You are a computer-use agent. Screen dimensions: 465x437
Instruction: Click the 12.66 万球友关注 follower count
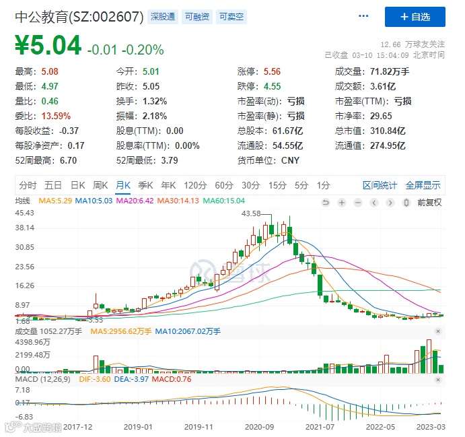tap(413, 44)
